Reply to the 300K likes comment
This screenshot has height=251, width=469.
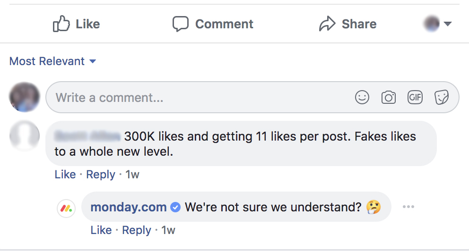tap(101, 175)
